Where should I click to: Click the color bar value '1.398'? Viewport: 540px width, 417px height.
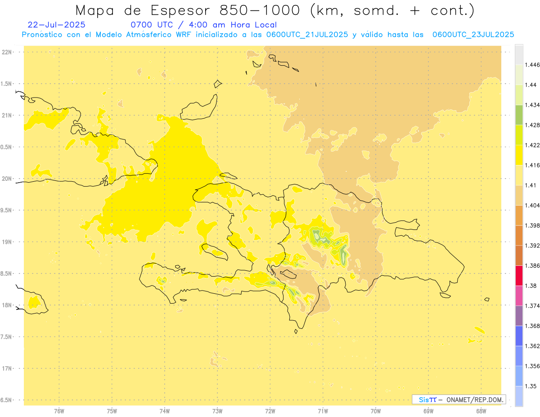click(x=532, y=225)
